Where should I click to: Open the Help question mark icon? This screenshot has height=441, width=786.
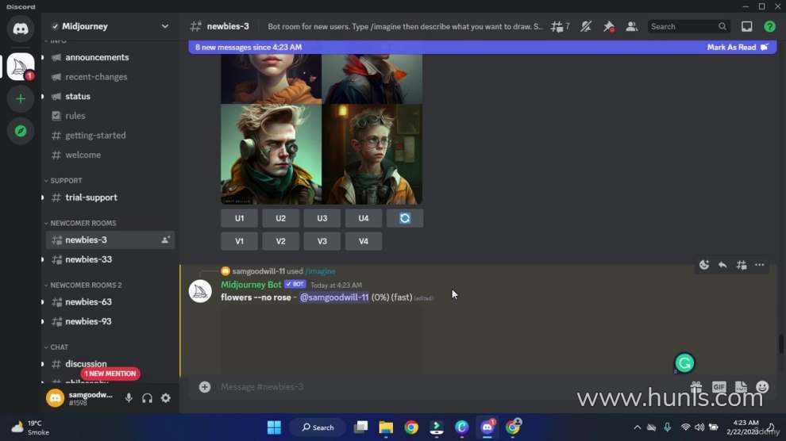click(769, 26)
